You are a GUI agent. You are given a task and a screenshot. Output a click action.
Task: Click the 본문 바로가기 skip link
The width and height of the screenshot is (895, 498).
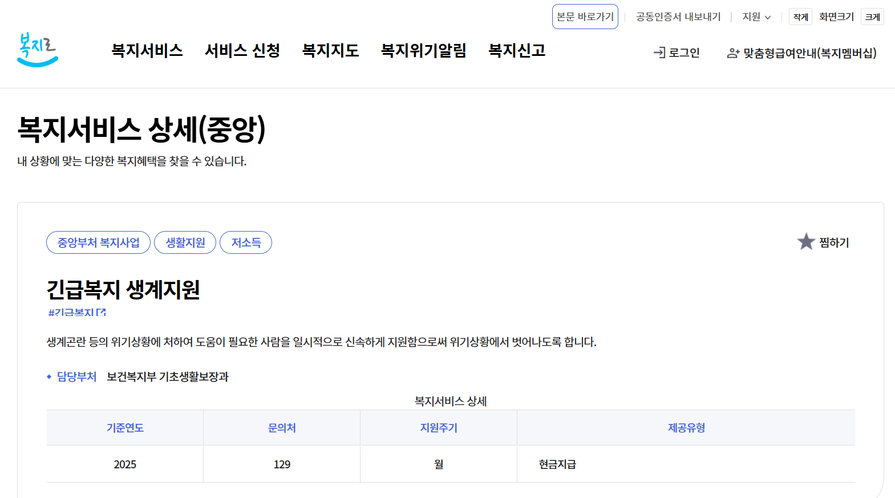(x=585, y=17)
